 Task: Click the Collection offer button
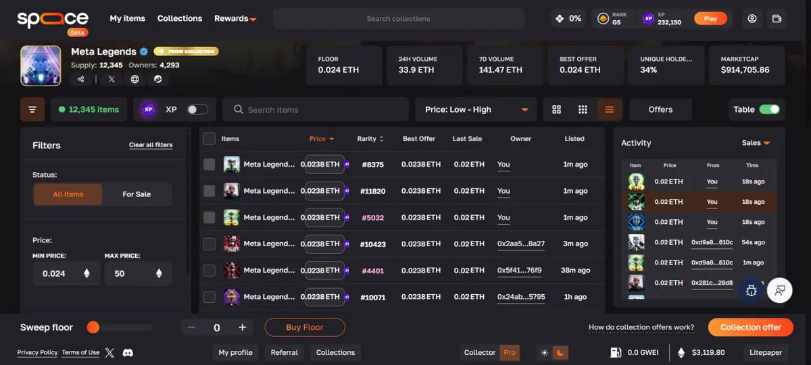coord(750,327)
